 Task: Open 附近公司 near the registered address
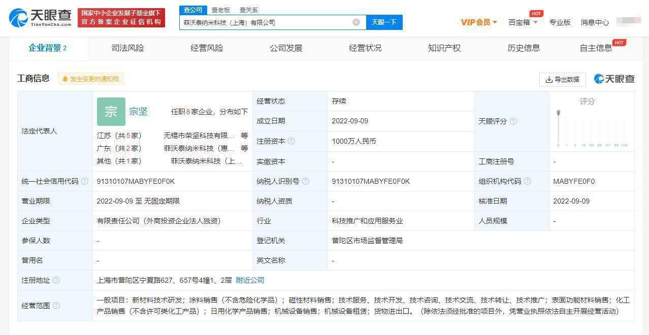[250, 280]
